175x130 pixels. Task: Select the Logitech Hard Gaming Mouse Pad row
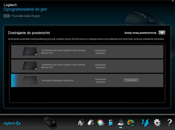[x=87, y=66]
